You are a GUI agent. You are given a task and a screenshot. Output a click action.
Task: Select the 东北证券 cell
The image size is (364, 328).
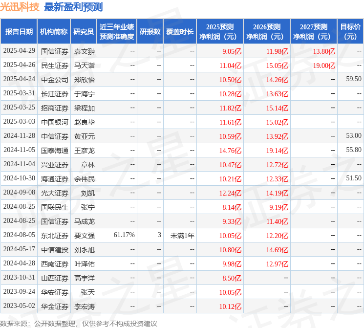coord(55,236)
